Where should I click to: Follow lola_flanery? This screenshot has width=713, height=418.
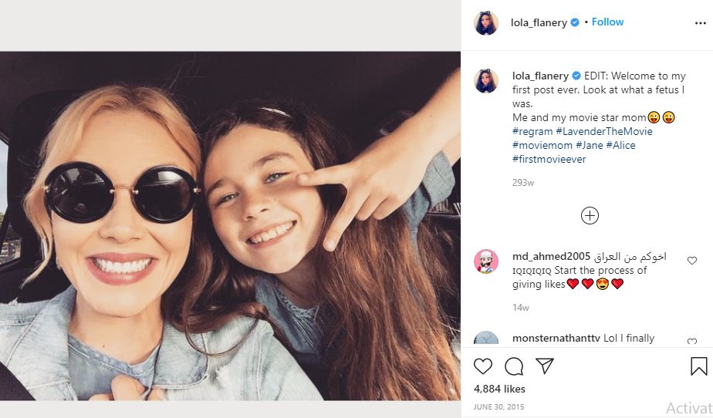click(607, 22)
